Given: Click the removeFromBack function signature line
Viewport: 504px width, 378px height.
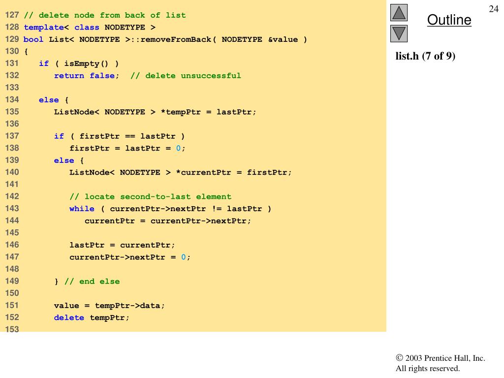Looking at the screenshot, I should [165, 39].
